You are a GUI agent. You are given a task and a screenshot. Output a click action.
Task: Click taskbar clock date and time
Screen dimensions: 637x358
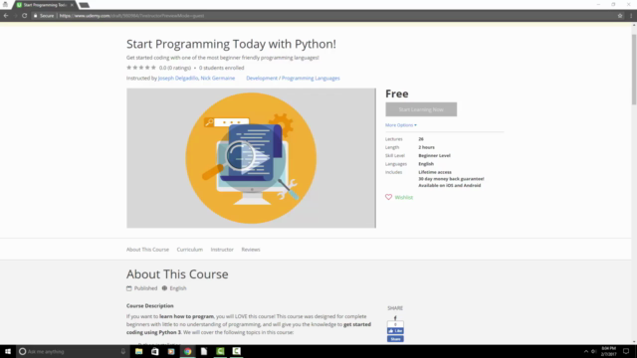[x=608, y=351]
